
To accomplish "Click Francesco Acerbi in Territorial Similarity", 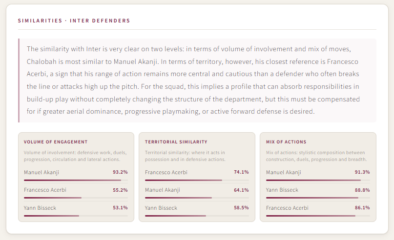I will (166, 172).
